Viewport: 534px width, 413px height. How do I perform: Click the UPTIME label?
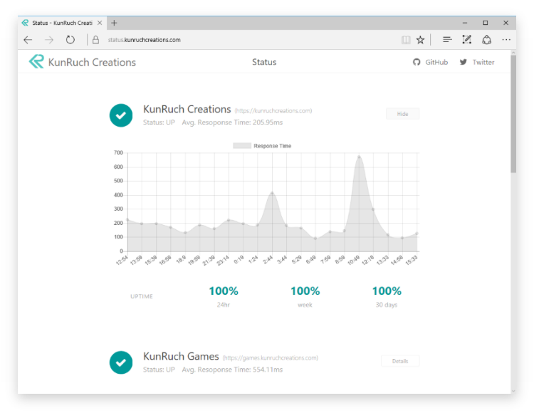(142, 296)
